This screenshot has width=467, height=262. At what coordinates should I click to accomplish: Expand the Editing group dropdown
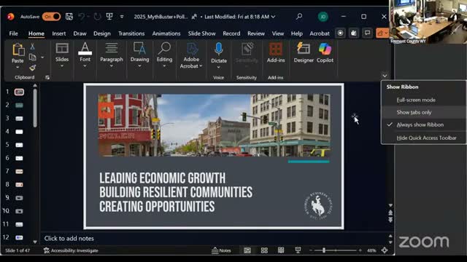coord(164,66)
